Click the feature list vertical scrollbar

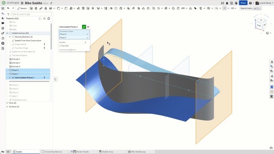(51, 36)
